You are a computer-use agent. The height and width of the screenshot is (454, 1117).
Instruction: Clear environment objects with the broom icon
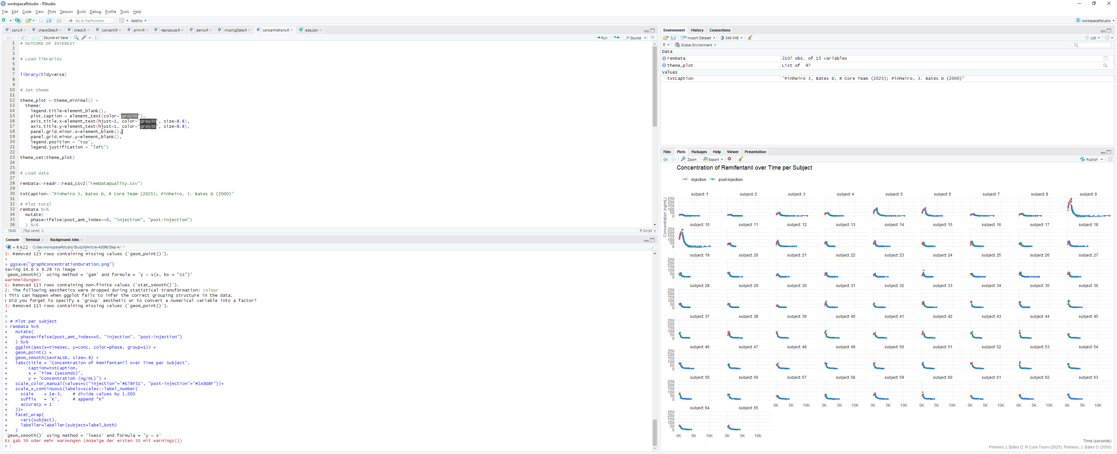[750, 38]
